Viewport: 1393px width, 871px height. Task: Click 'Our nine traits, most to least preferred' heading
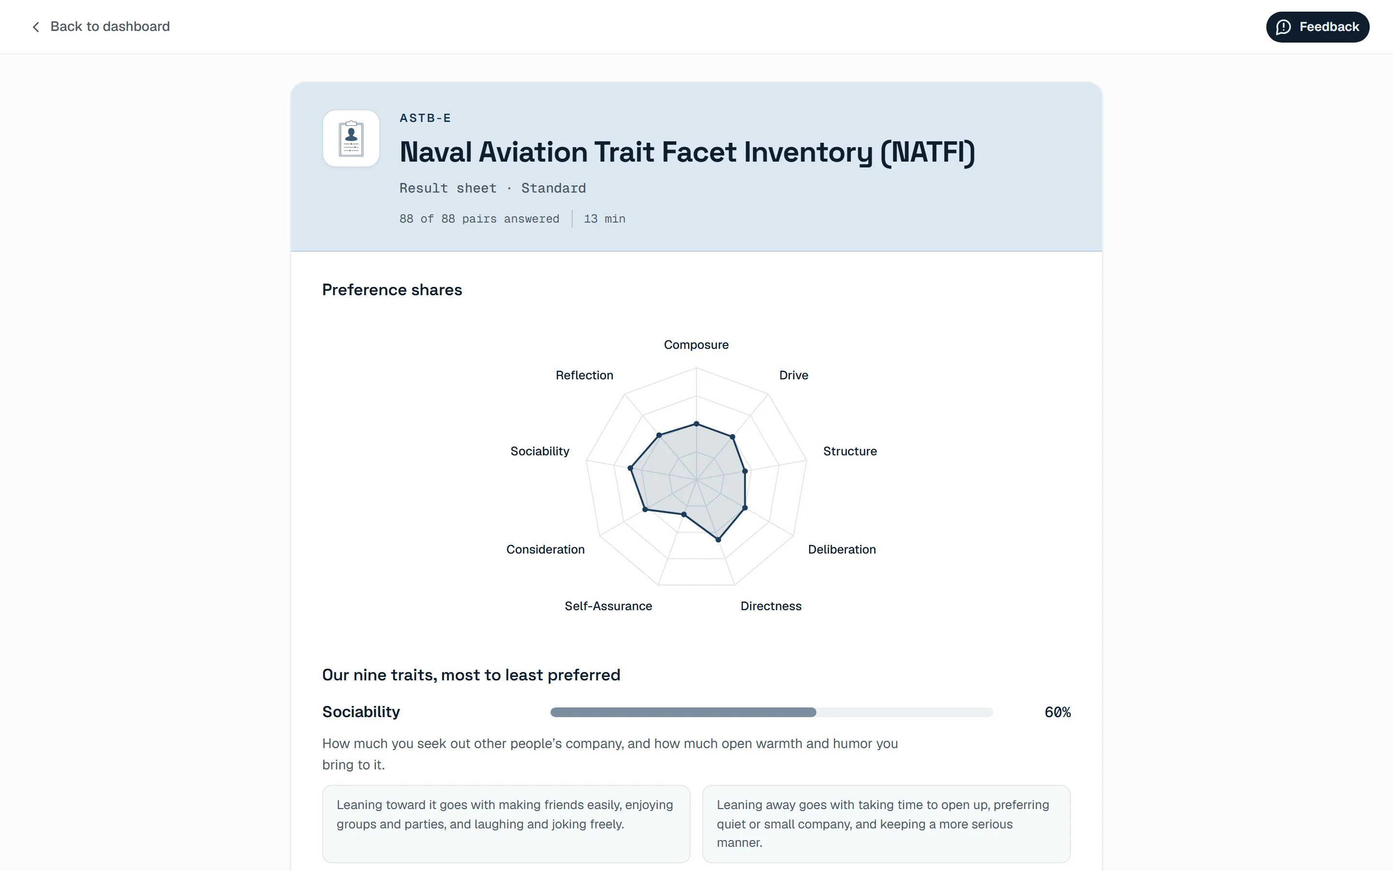pos(471,675)
